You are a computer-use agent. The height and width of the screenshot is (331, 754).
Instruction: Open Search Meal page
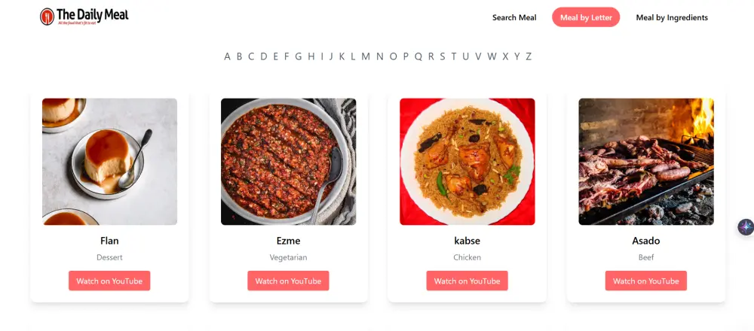click(514, 18)
